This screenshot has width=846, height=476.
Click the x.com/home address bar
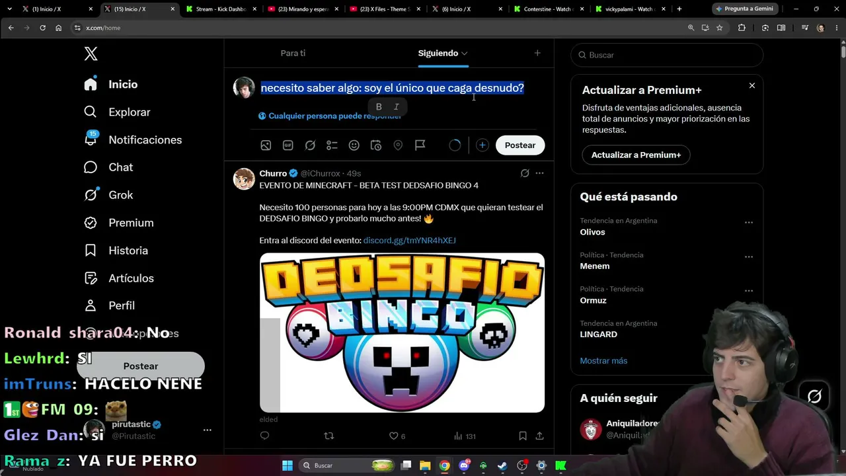click(x=377, y=28)
